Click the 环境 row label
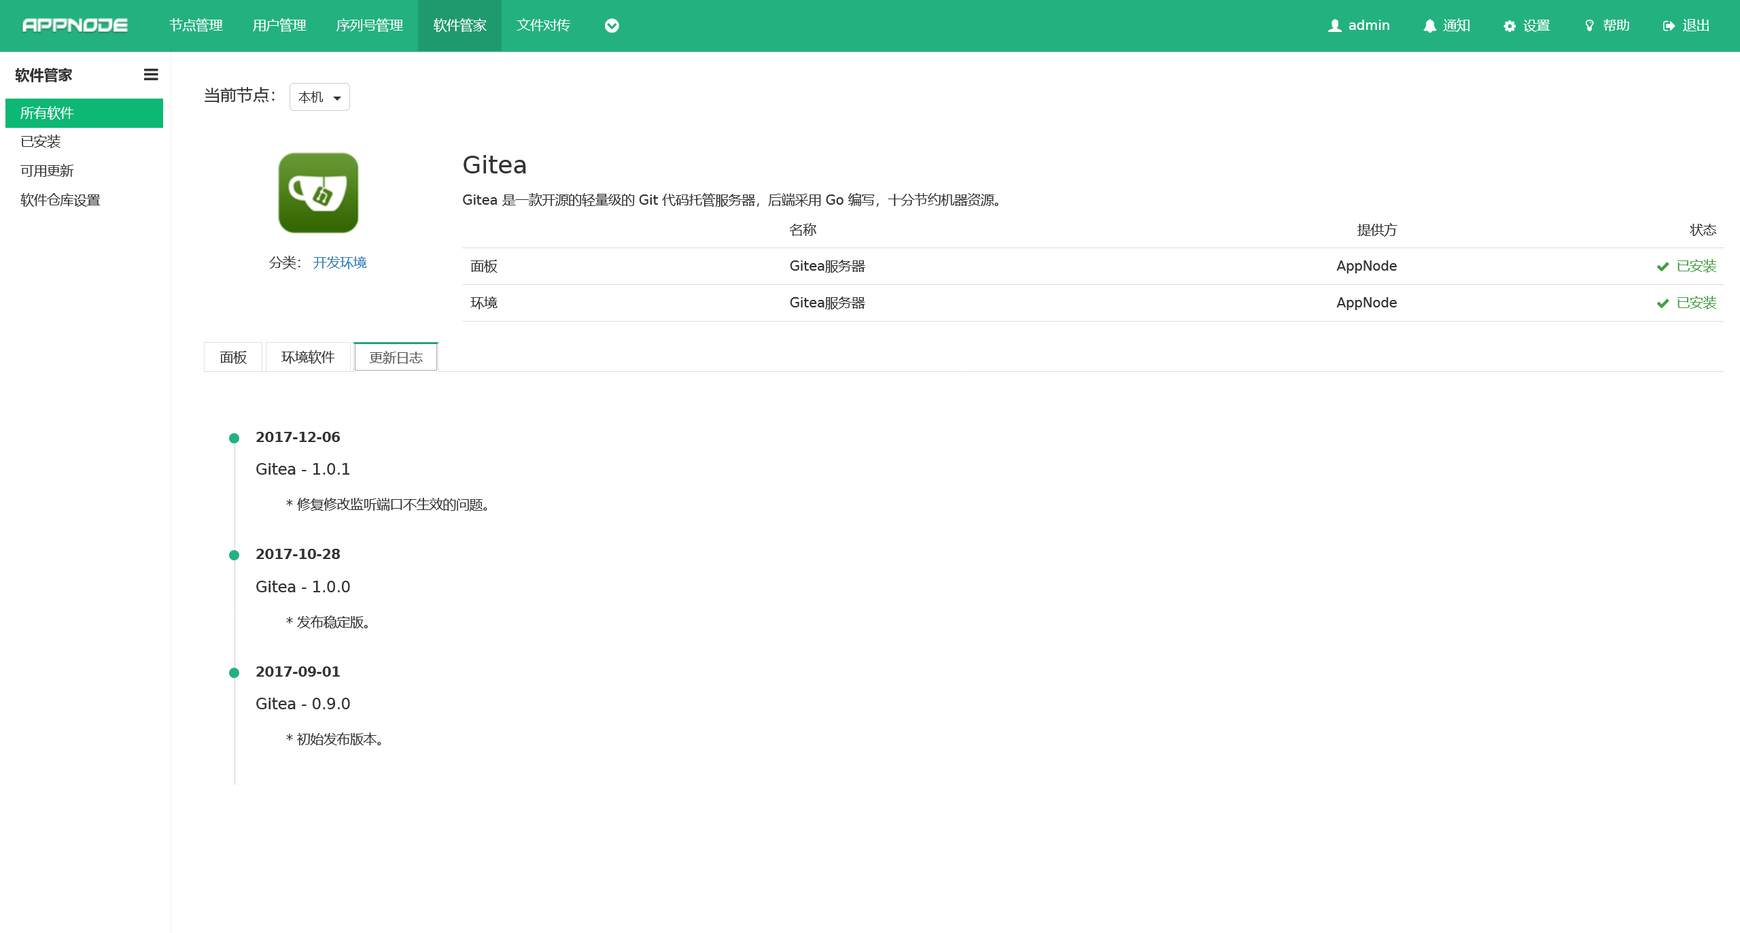The image size is (1740, 933). click(x=484, y=303)
